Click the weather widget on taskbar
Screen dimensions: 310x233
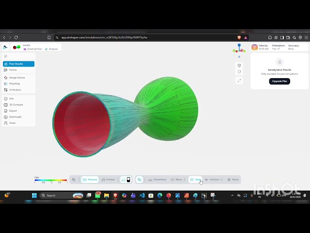pos(7,195)
